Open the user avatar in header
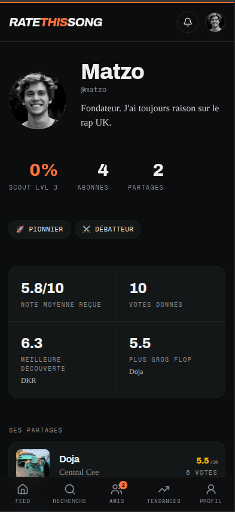 click(x=215, y=22)
